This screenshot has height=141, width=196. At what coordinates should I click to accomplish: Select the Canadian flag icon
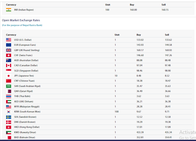pyautogui.click(x=9, y=65)
